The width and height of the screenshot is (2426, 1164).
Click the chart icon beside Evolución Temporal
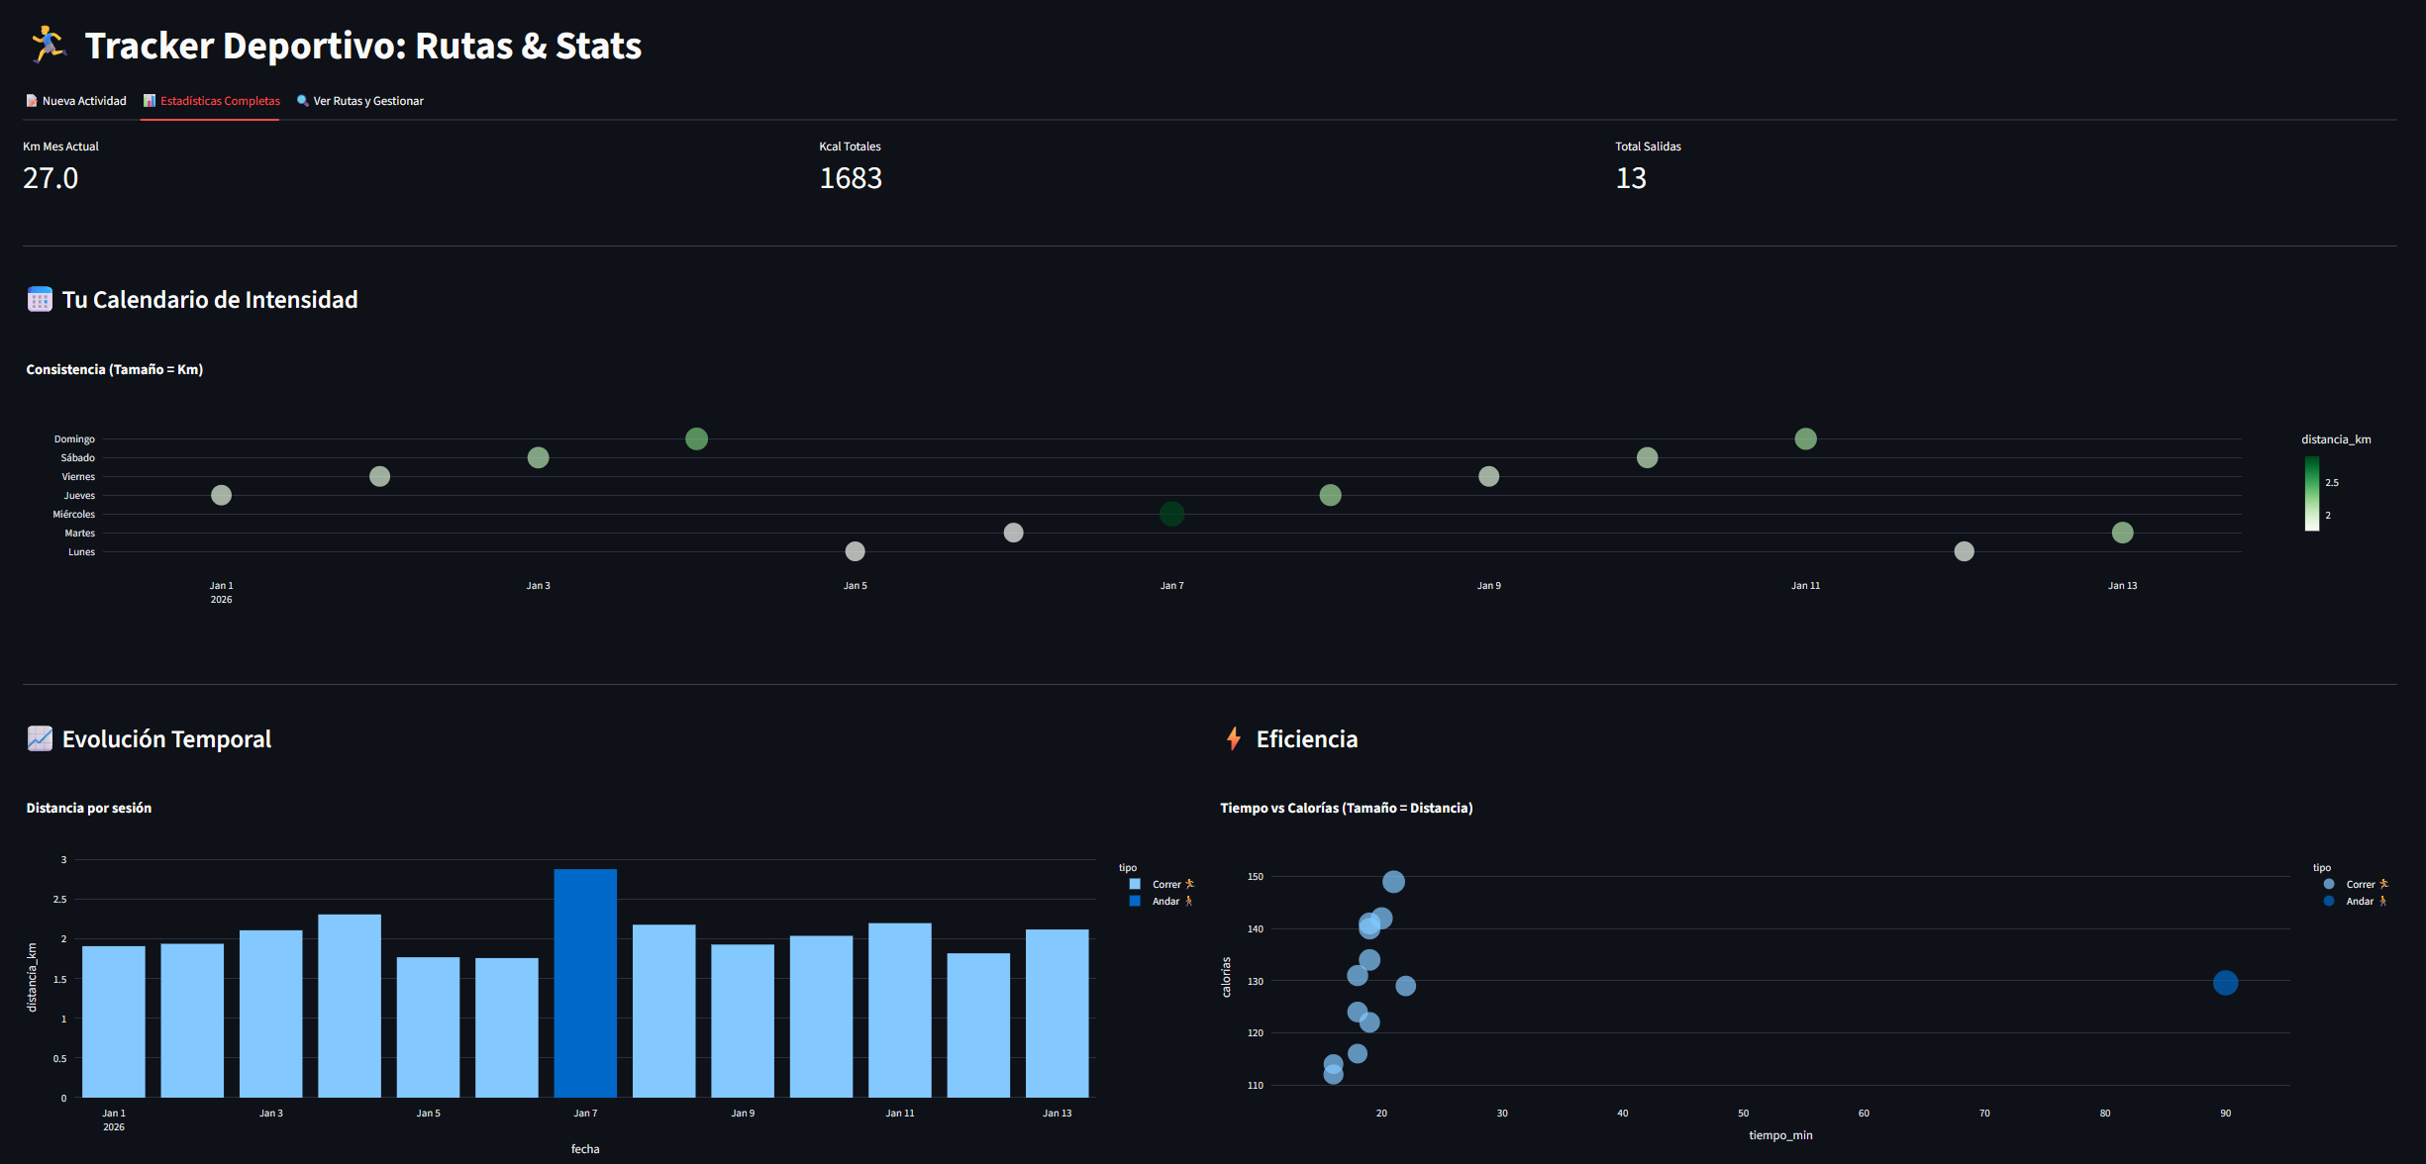point(40,738)
